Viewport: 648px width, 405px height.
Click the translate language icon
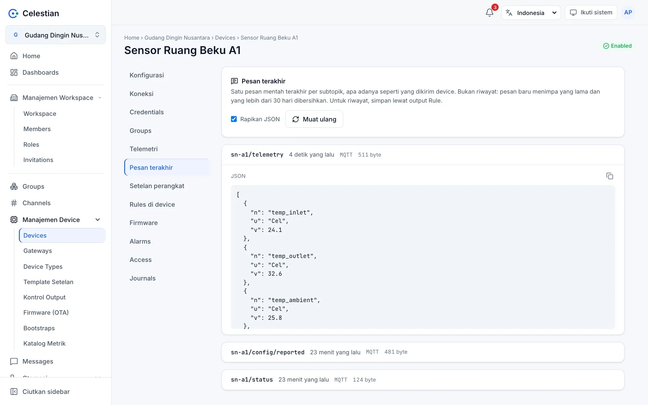[509, 13]
